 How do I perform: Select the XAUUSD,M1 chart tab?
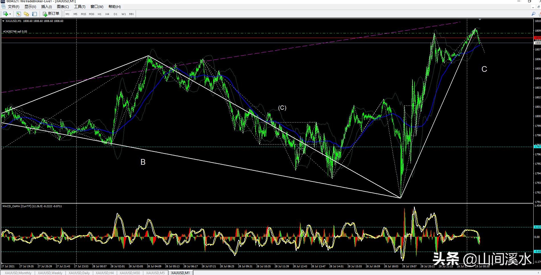coord(180,273)
